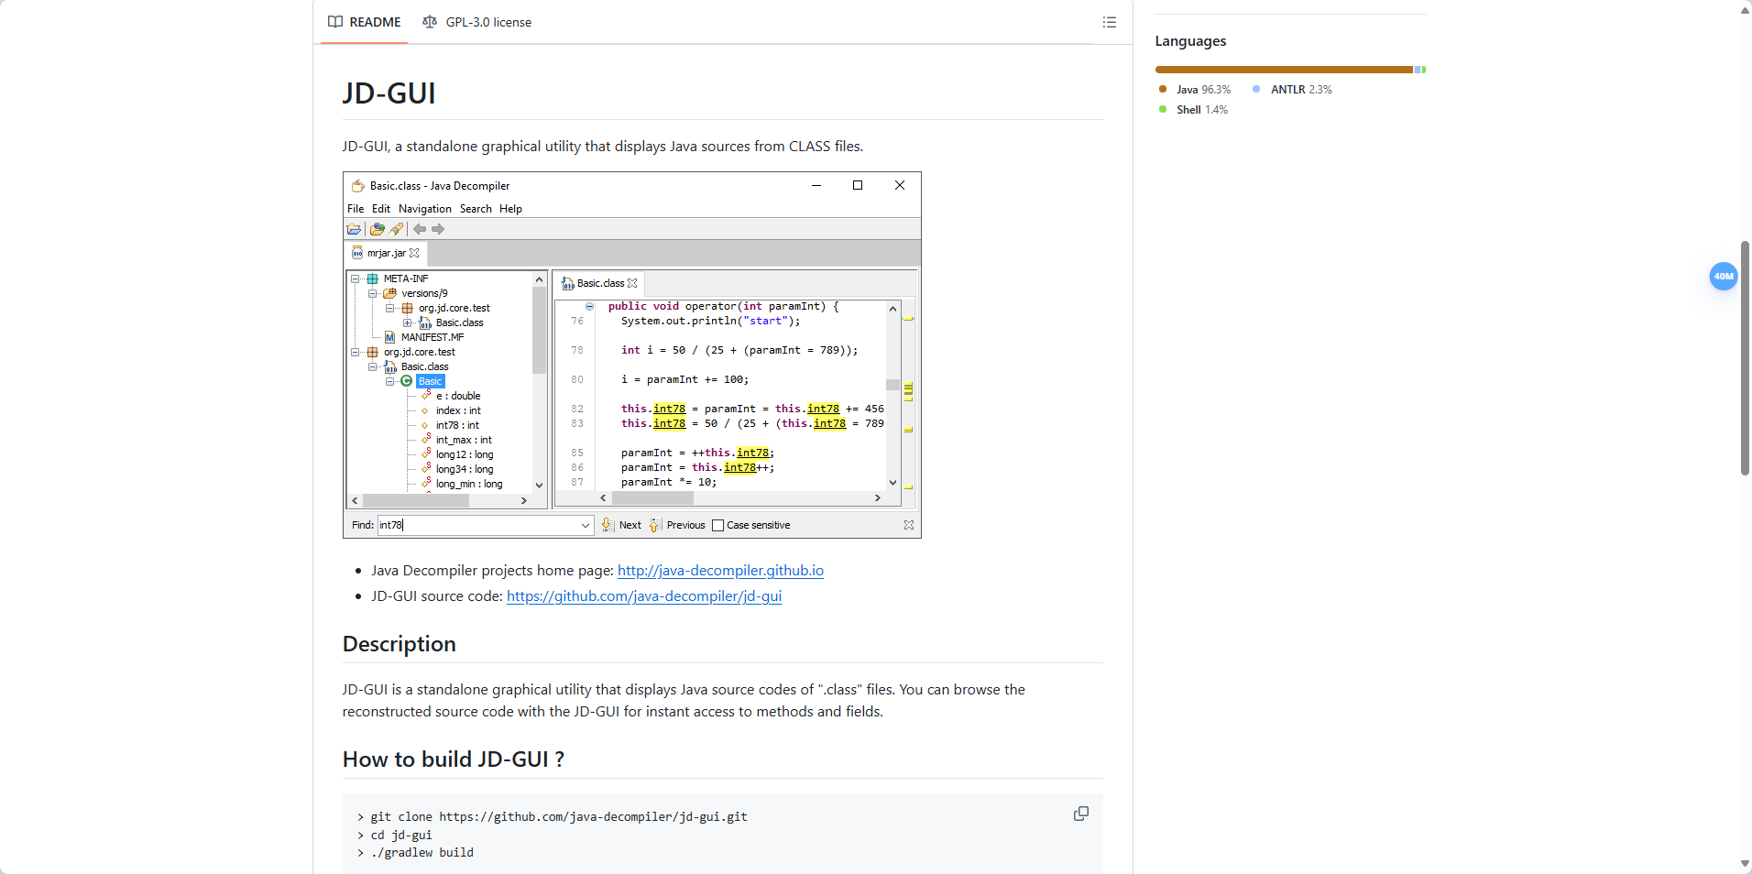Viewport: 1752px width, 874px height.
Task: Click the tree panel scroll-down arrow
Action: click(x=539, y=485)
